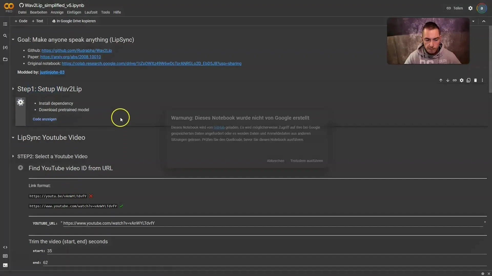The image size is (492, 276).
Task: Click the 'Install dependency' bullet text
Action: point(56,103)
